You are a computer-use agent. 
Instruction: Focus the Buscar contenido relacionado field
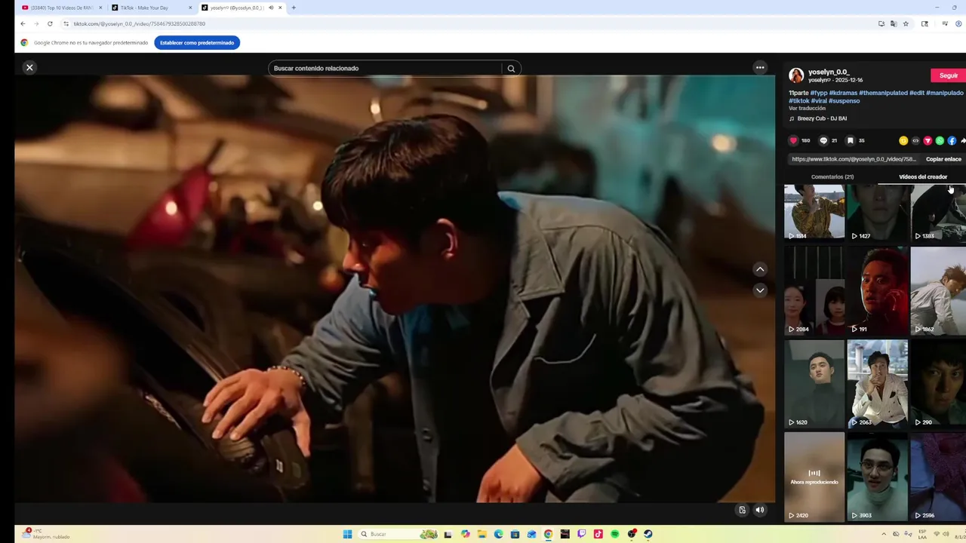(x=385, y=69)
